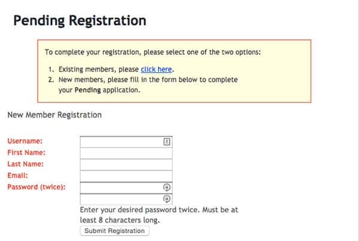Click the password length hint text
The height and width of the screenshot is (241, 359).
point(159,215)
